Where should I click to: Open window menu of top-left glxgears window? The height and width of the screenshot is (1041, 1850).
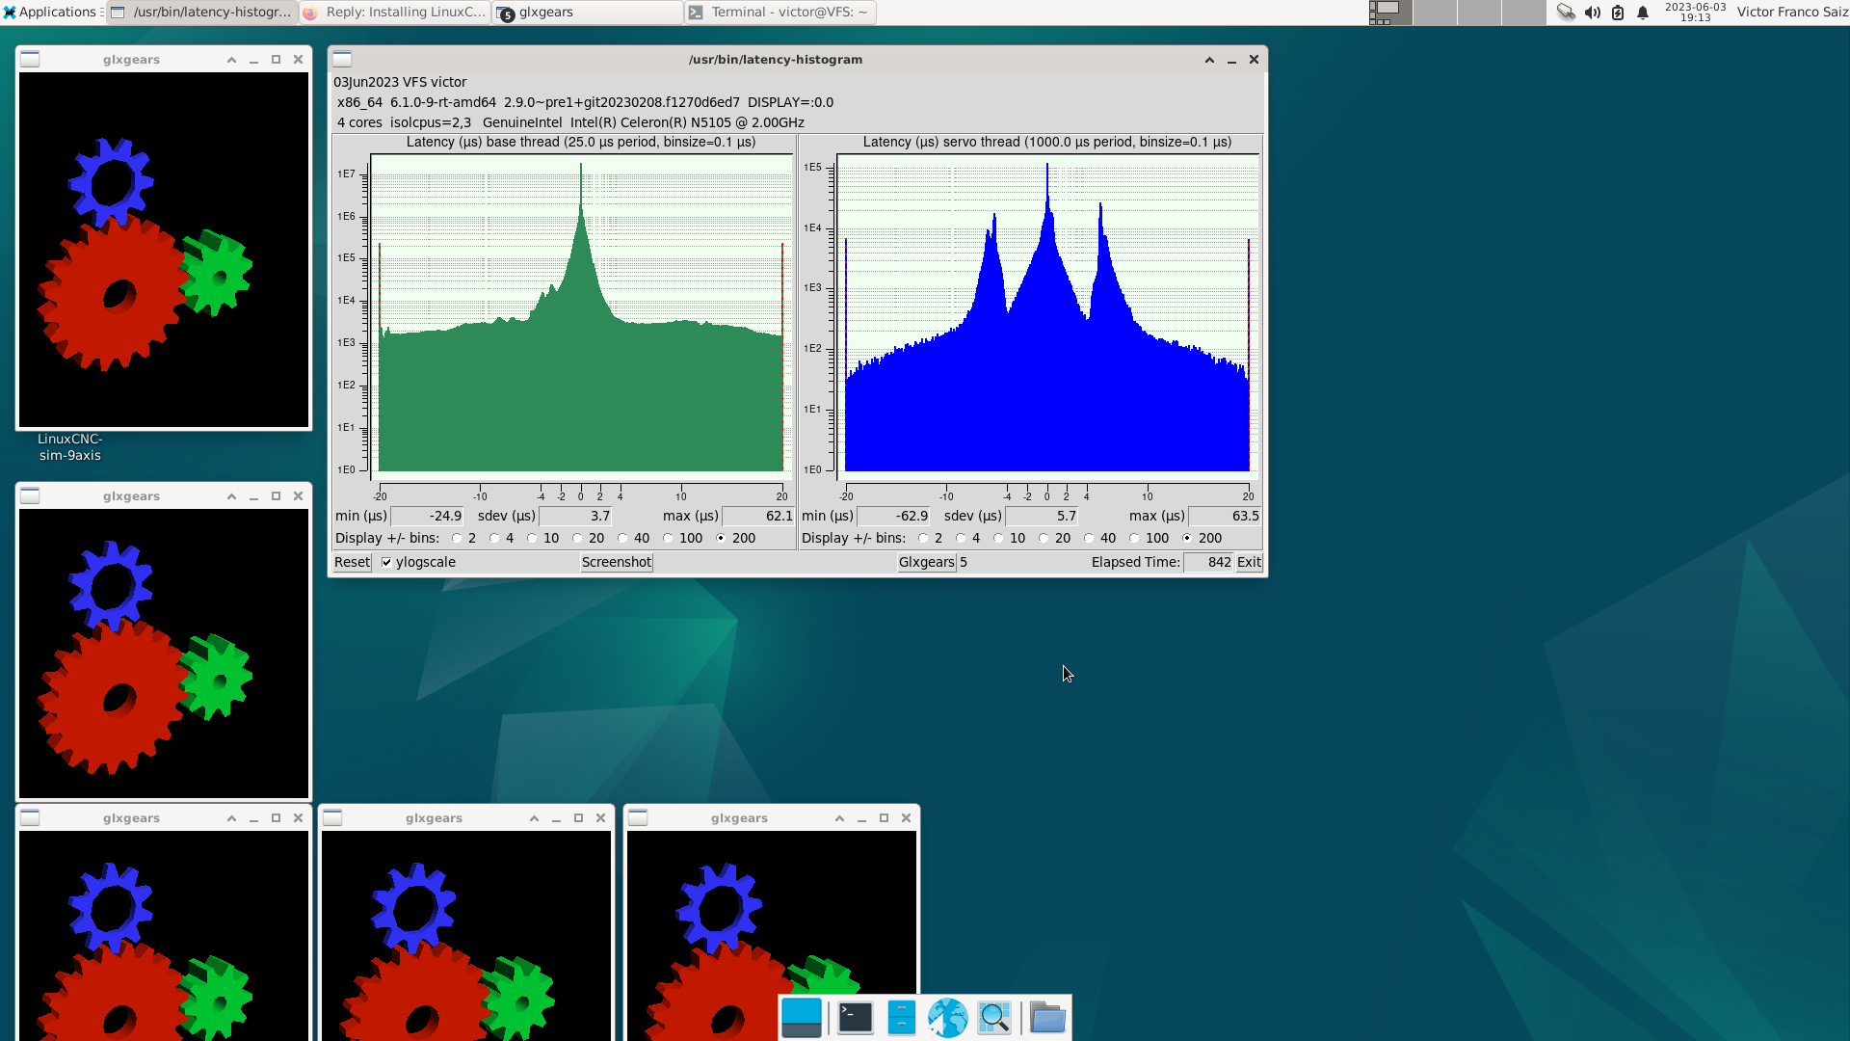pos(30,59)
